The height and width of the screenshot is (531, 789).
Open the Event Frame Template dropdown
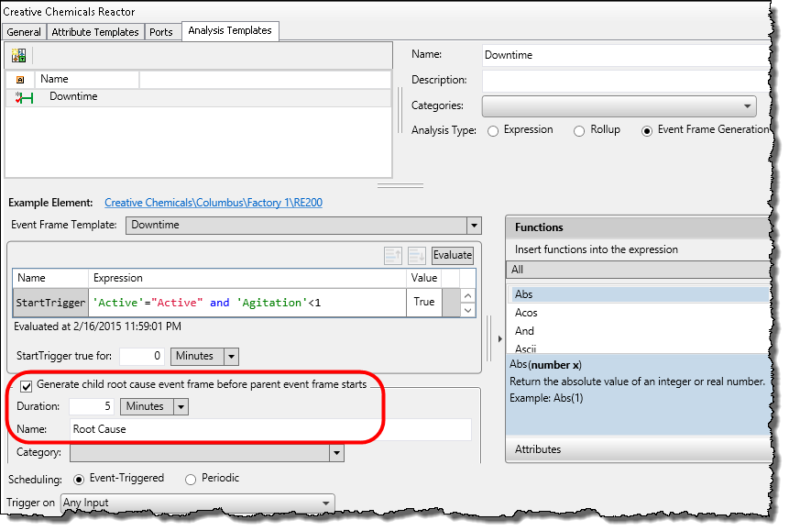point(475,225)
